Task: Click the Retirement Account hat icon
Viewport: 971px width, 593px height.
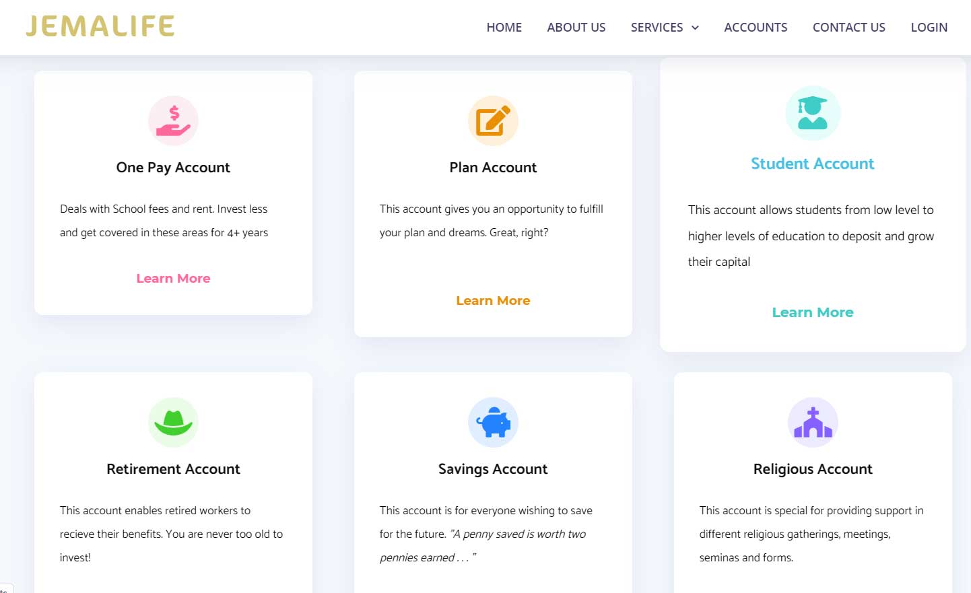Action: point(173,422)
